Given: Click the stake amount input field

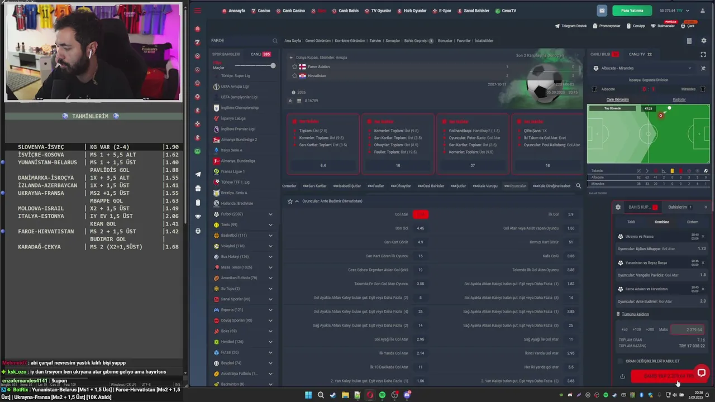Looking at the screenshot, I should coord(687,329).
